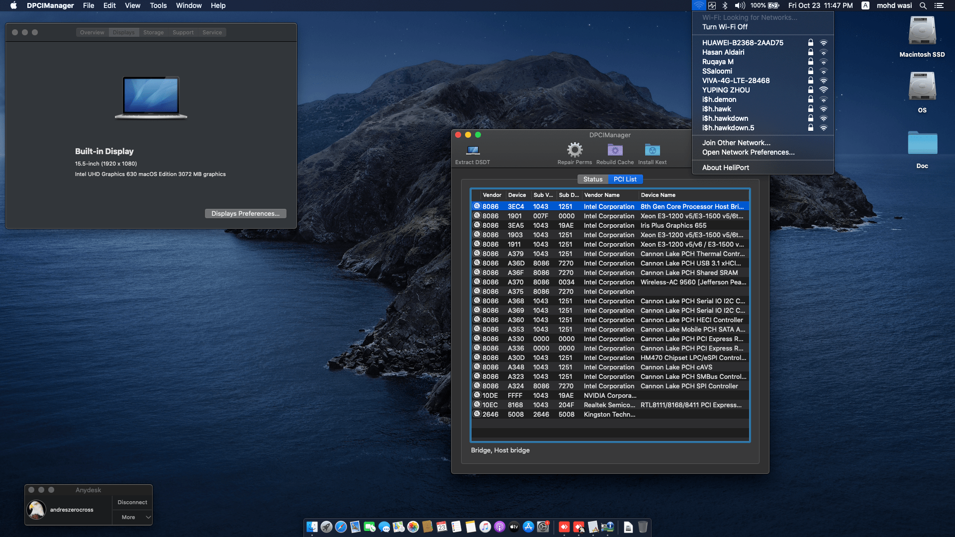
Task: Open the Doc folder on desktop
Action: (922, 143)
